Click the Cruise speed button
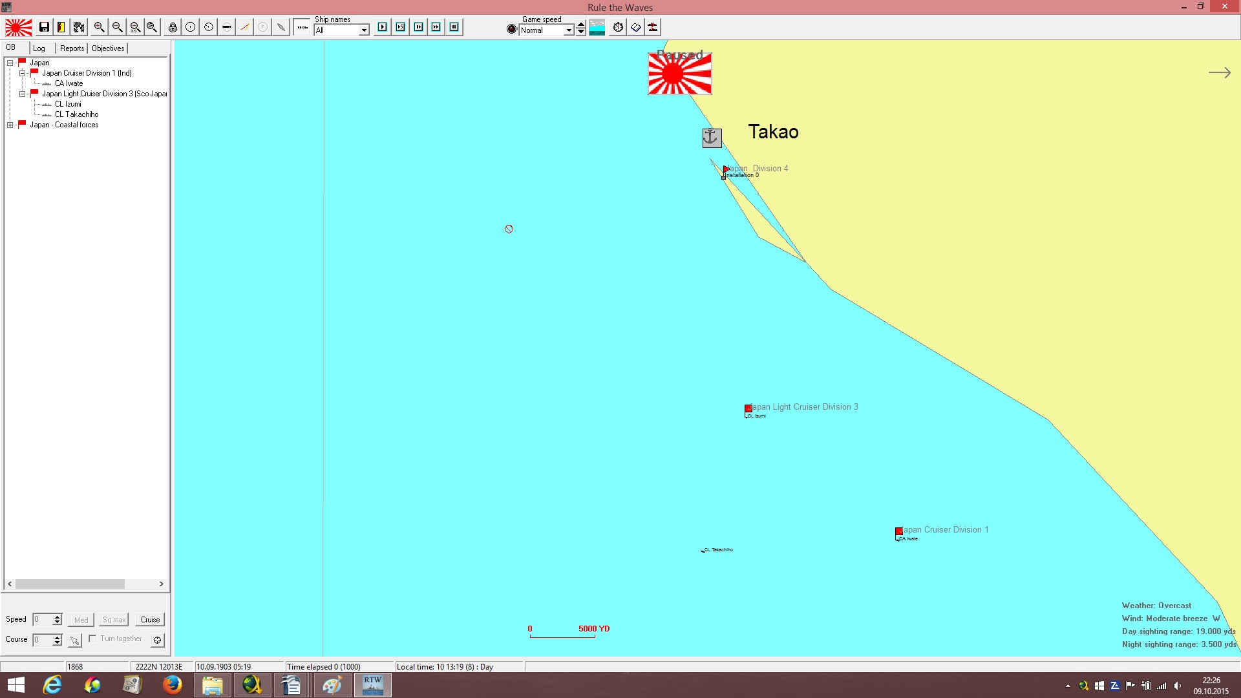This screenshot has height=698, width=1241. tap(150, 620)
